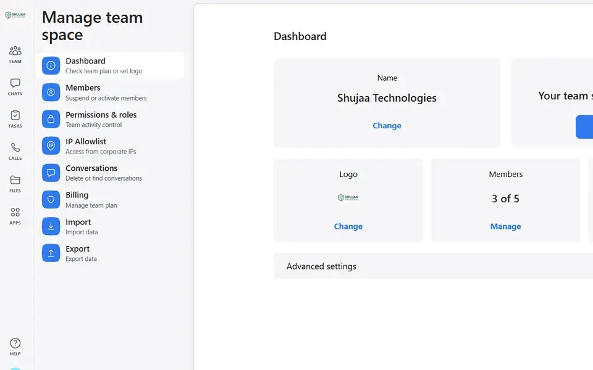The image size is (593, 370).
Task: Click 'Access from corporate IPs' subtitle
Action: click(101, 152)
